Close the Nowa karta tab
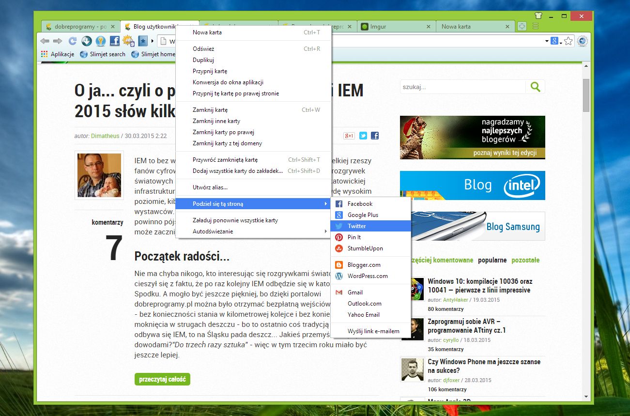Viewport: 630px width, 416px height. (x=507, y=27)
